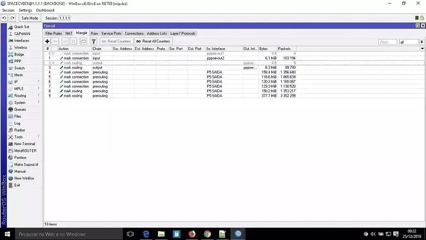Click Reset All Counters button

154,41
